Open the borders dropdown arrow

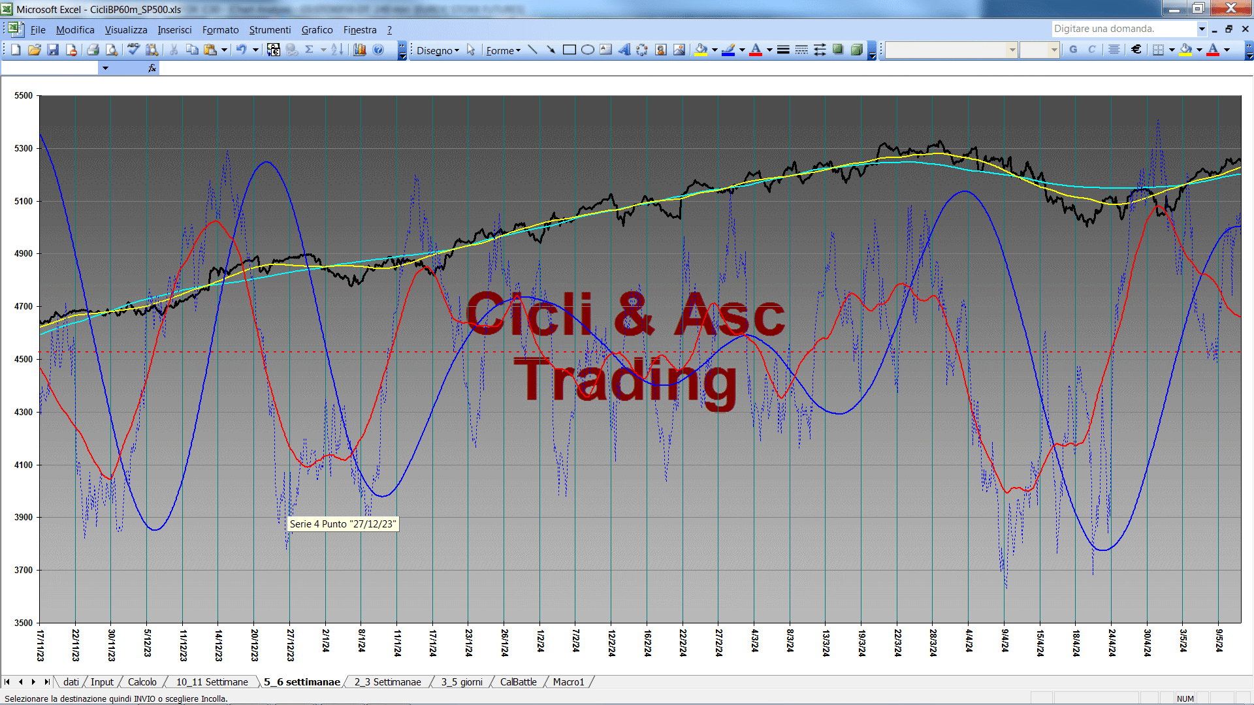point(1172,50)
